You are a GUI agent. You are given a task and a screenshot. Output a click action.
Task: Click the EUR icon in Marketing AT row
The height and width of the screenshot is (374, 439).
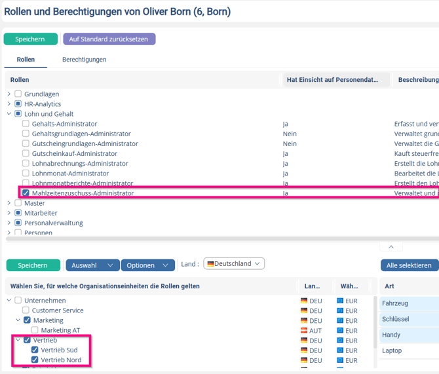(340, 331)
